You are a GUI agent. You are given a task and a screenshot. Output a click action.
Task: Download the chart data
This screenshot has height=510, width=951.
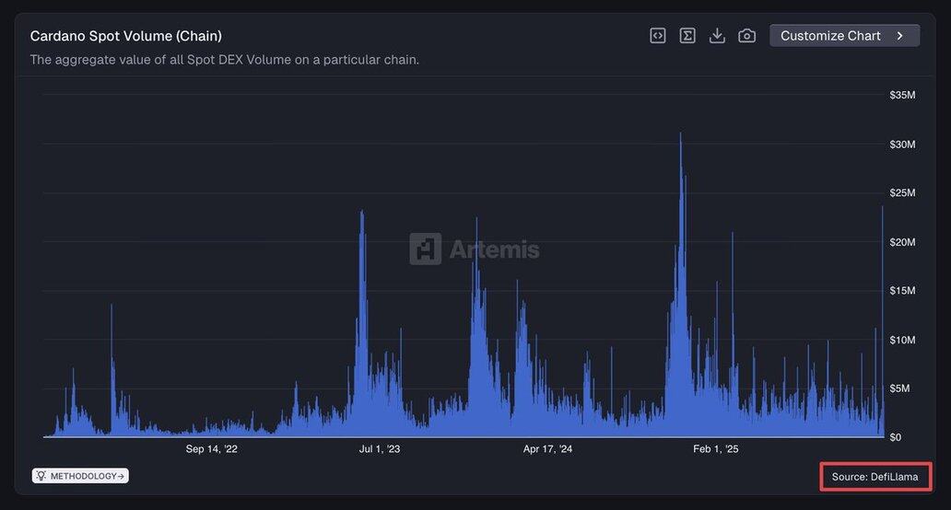pyautogui.click(x=717, y=36)
